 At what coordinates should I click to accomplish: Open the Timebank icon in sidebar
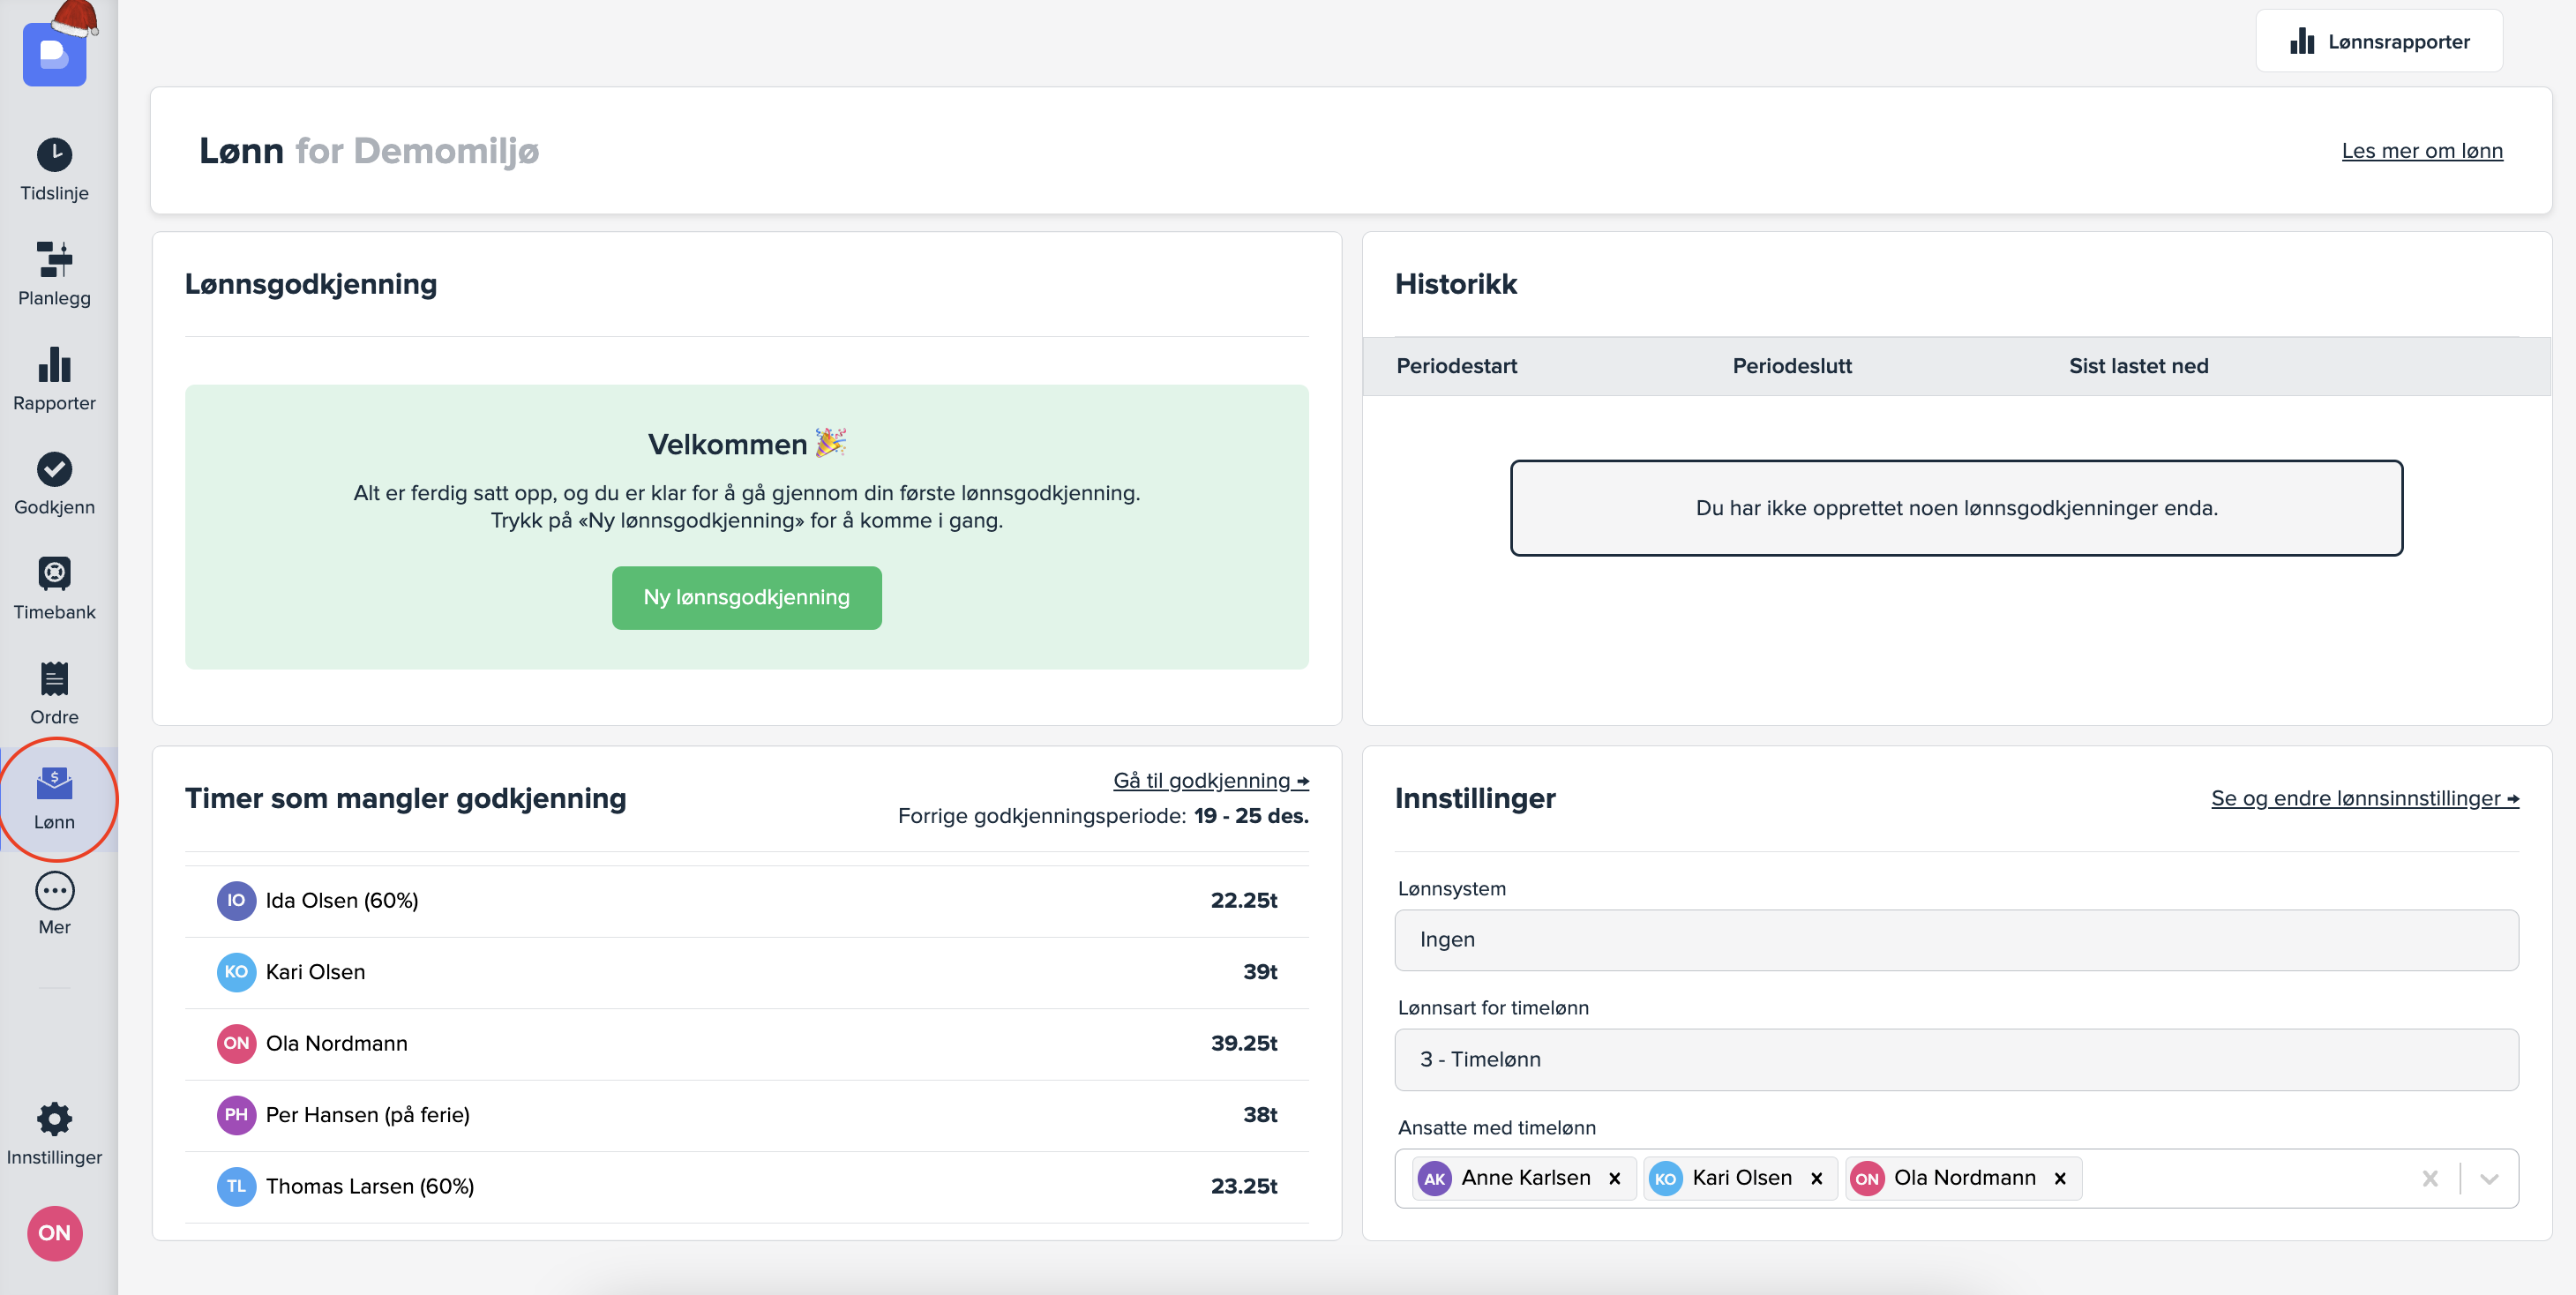54,574
